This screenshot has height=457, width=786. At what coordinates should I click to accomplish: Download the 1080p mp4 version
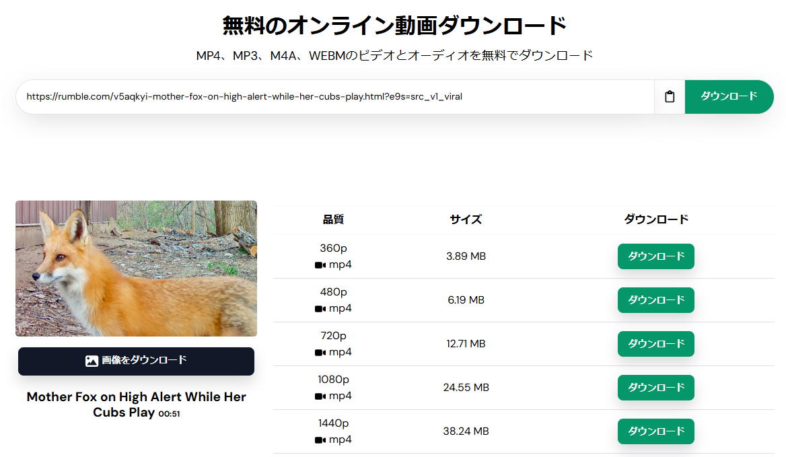click(655, 388)
